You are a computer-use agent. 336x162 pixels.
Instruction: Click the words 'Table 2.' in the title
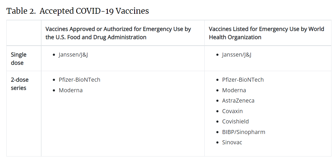[x=21, y=11]
